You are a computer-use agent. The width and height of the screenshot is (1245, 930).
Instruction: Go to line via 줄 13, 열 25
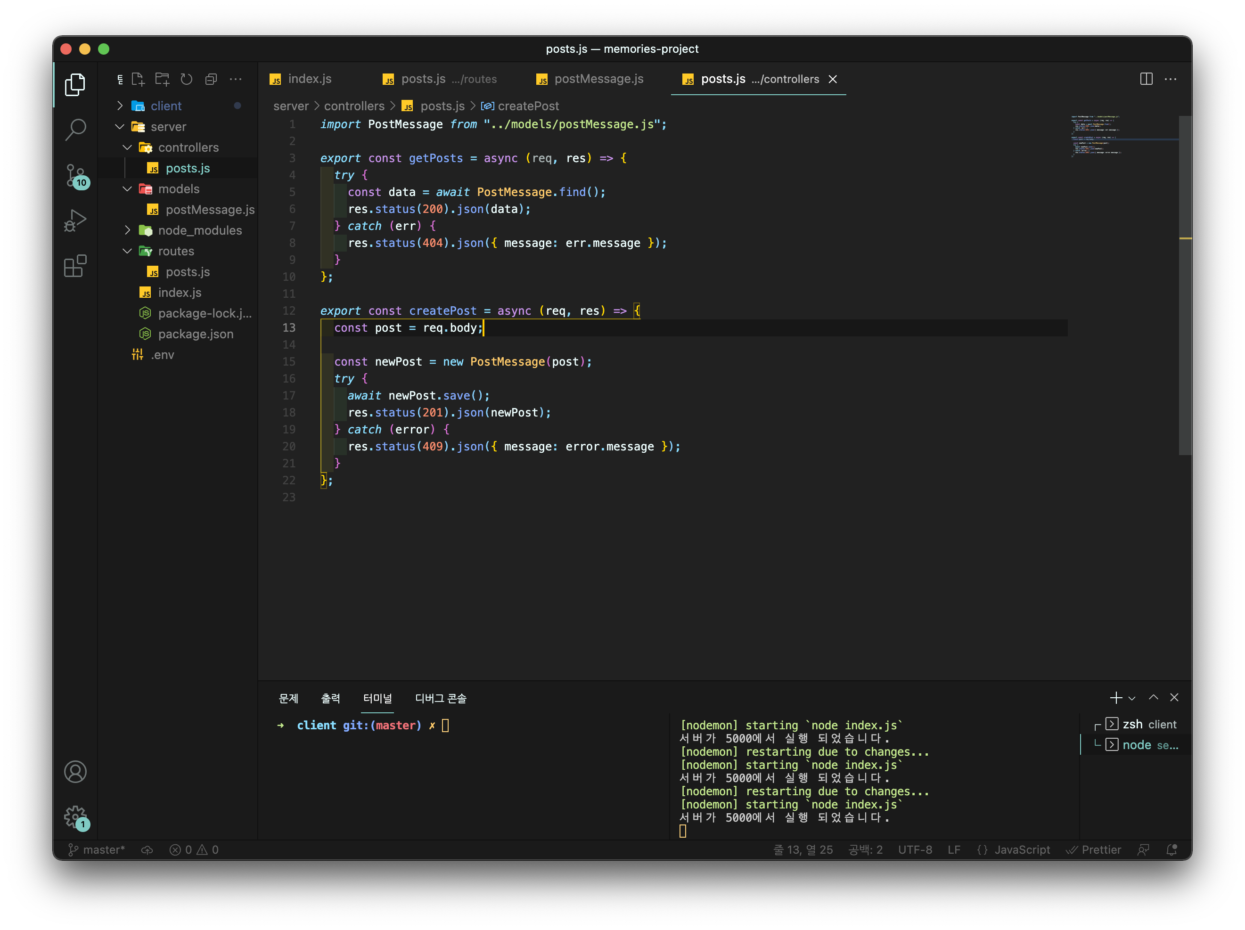pos(803,849)
